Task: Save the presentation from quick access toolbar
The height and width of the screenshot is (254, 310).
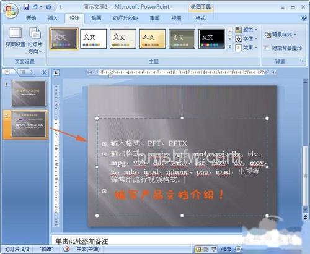Action: [x=26, y=7]
